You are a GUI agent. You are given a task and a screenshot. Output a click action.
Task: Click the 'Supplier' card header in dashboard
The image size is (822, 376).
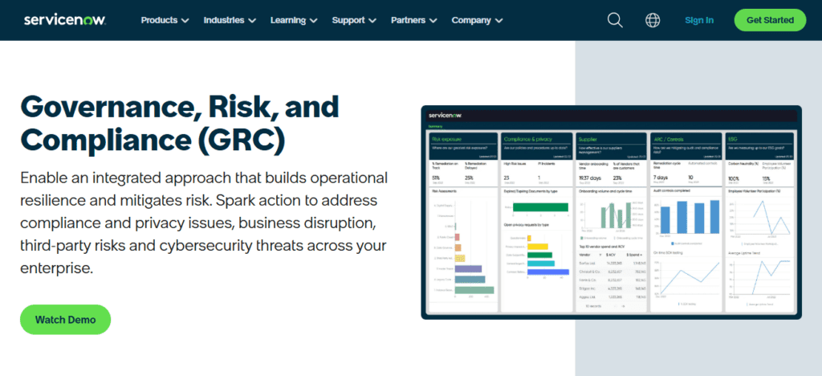click(x=611, y=145)
